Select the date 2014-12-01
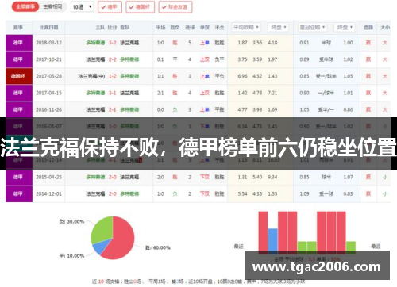 [48, 193]
